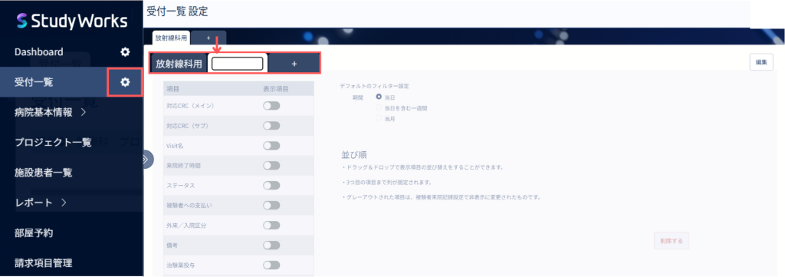Screen dimensions: 785x277
Task: Open settings gear next to 受付一覧
Action: click(125, 82)
